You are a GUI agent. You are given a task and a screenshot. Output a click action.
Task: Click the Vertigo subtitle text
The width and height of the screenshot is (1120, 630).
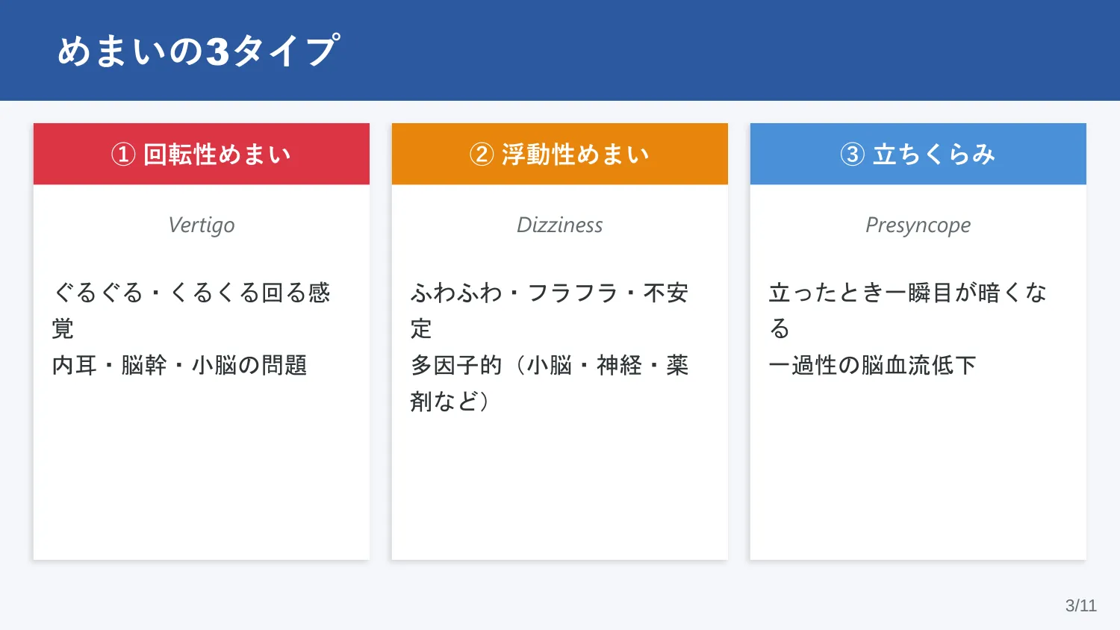point(202,225)
